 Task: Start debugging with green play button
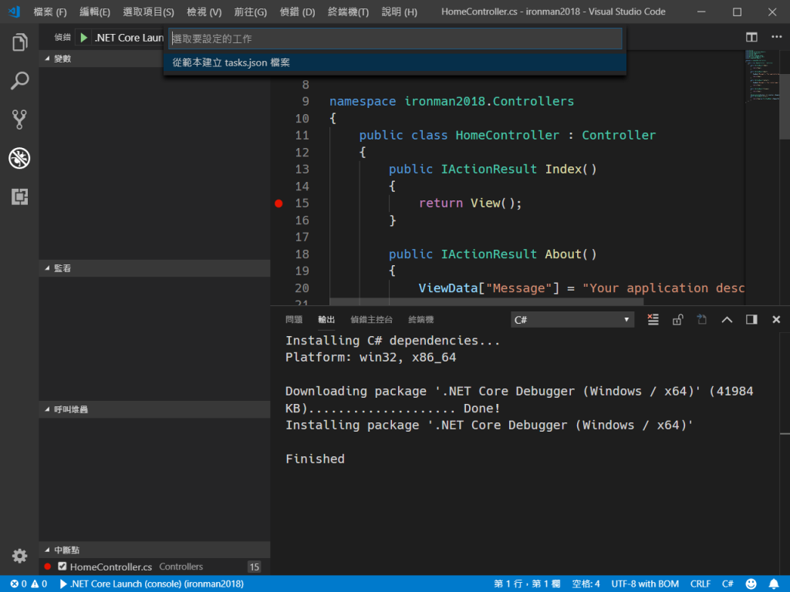click(83, 38)
